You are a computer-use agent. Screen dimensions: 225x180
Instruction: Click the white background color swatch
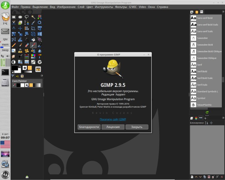click(x=19, y=71)
